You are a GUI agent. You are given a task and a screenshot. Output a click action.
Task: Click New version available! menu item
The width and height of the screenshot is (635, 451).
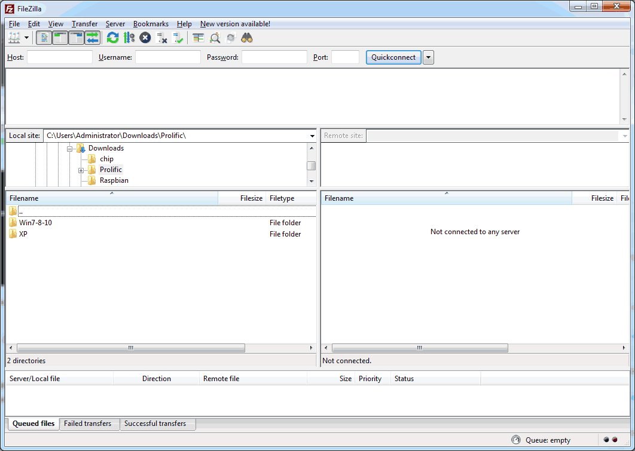[x=236, y=24]
